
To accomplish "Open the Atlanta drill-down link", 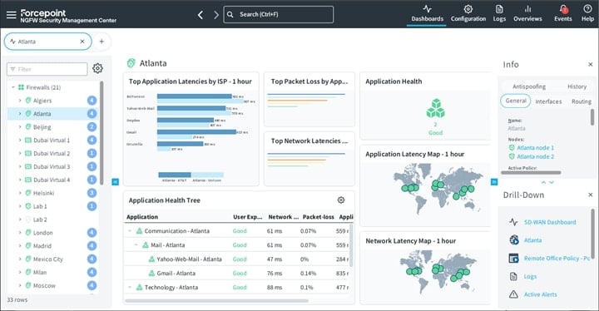I will [532, 240].
